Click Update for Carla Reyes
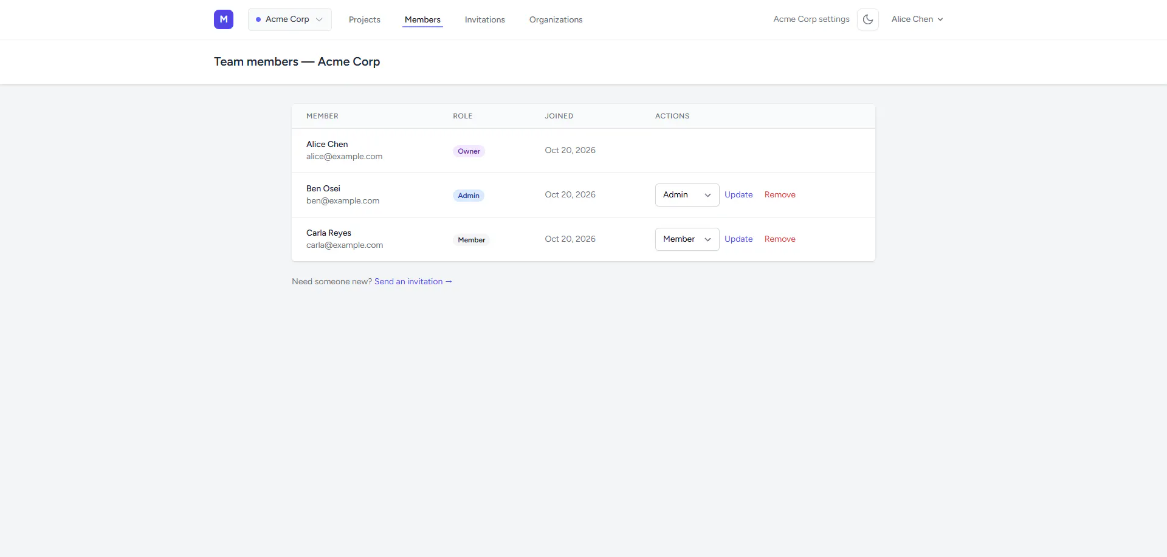The height and width of the screenshot is (557, 1167). click(x=738, y=239)
